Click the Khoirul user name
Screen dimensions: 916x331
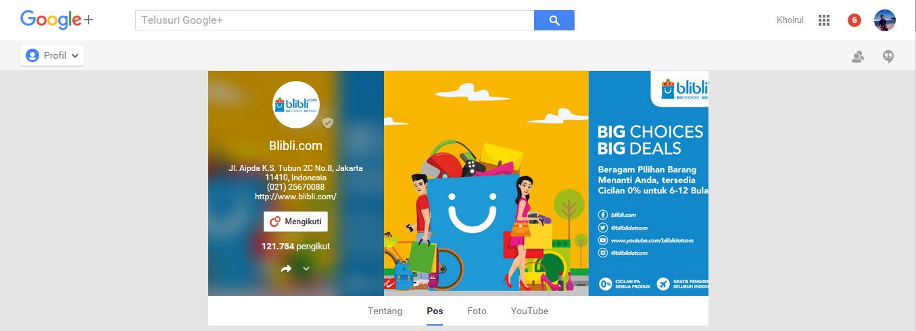coord(790,20)
